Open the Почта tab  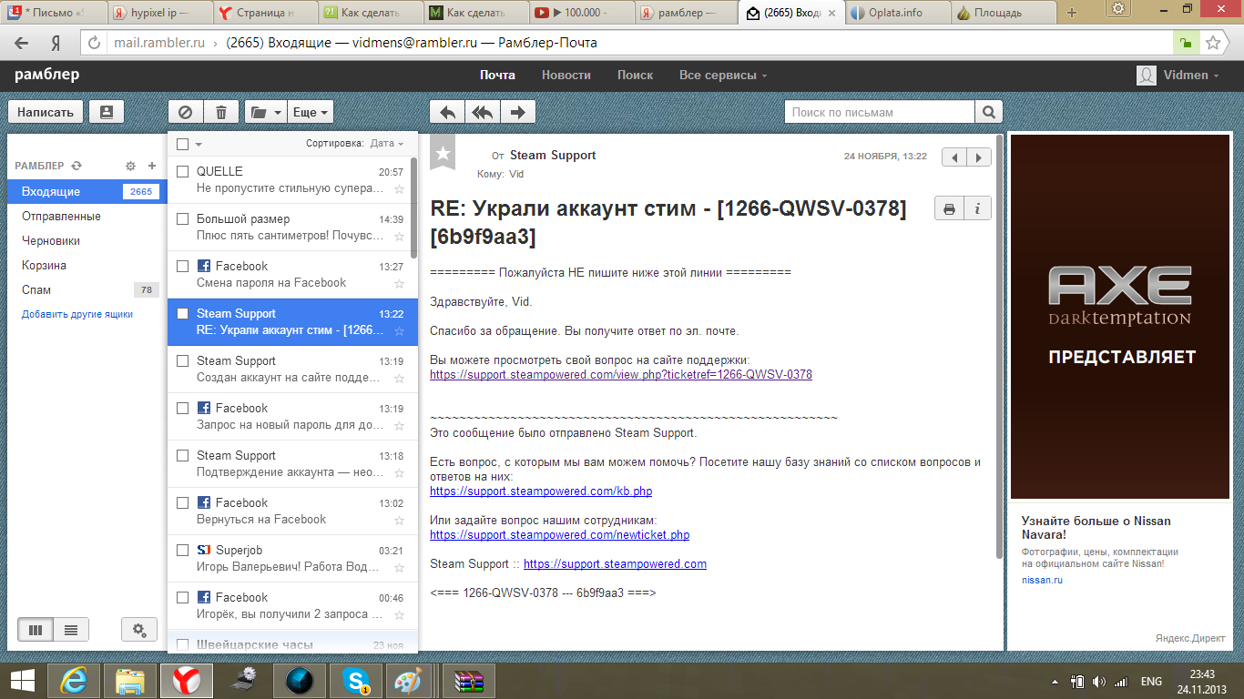pyautogui.click(x=498, y=75)
